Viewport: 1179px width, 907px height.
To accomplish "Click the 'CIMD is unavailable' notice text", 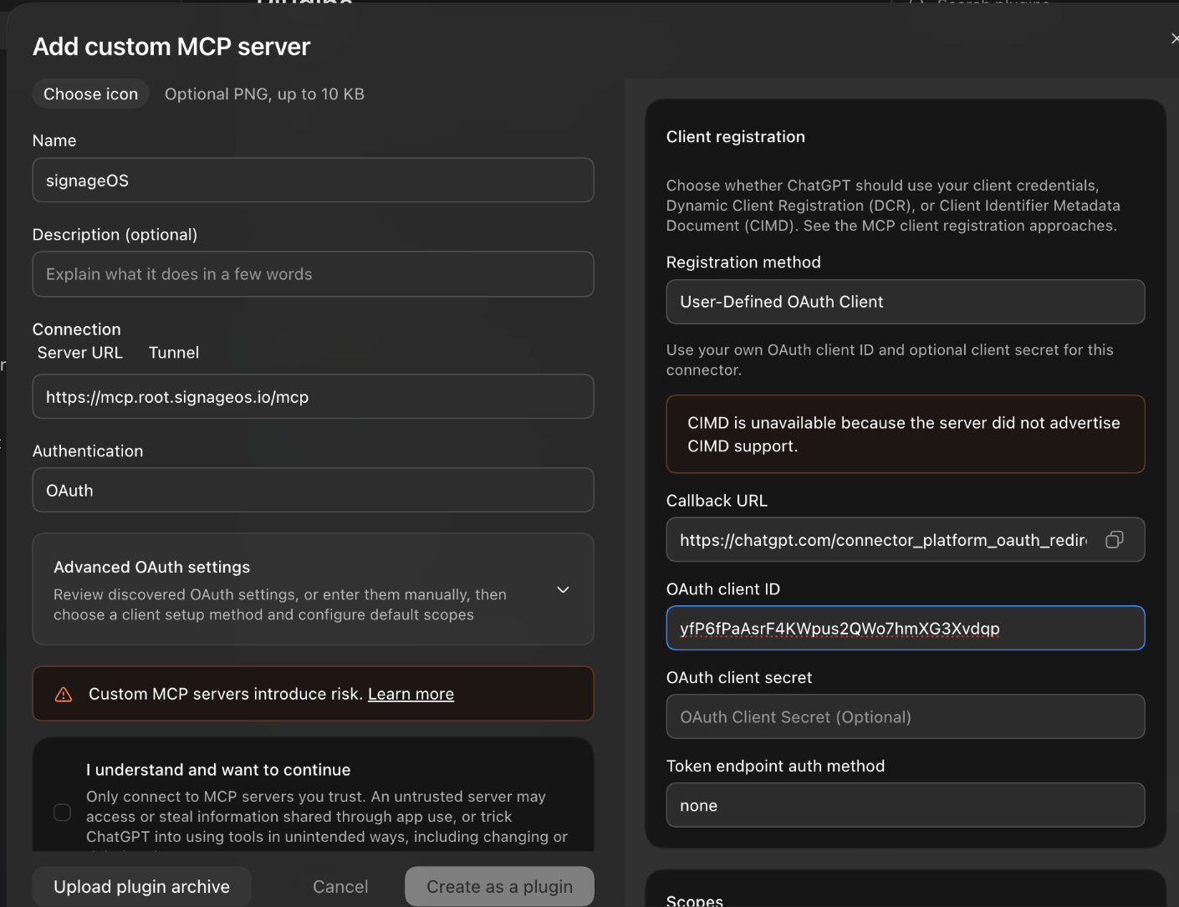I will (x=903, y=435).
